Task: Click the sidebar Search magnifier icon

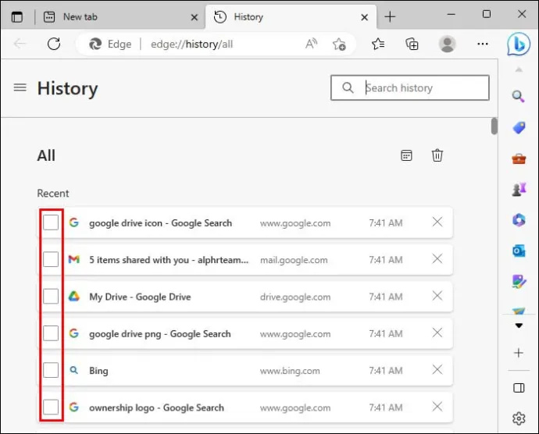Action: (x=519, y=97)
